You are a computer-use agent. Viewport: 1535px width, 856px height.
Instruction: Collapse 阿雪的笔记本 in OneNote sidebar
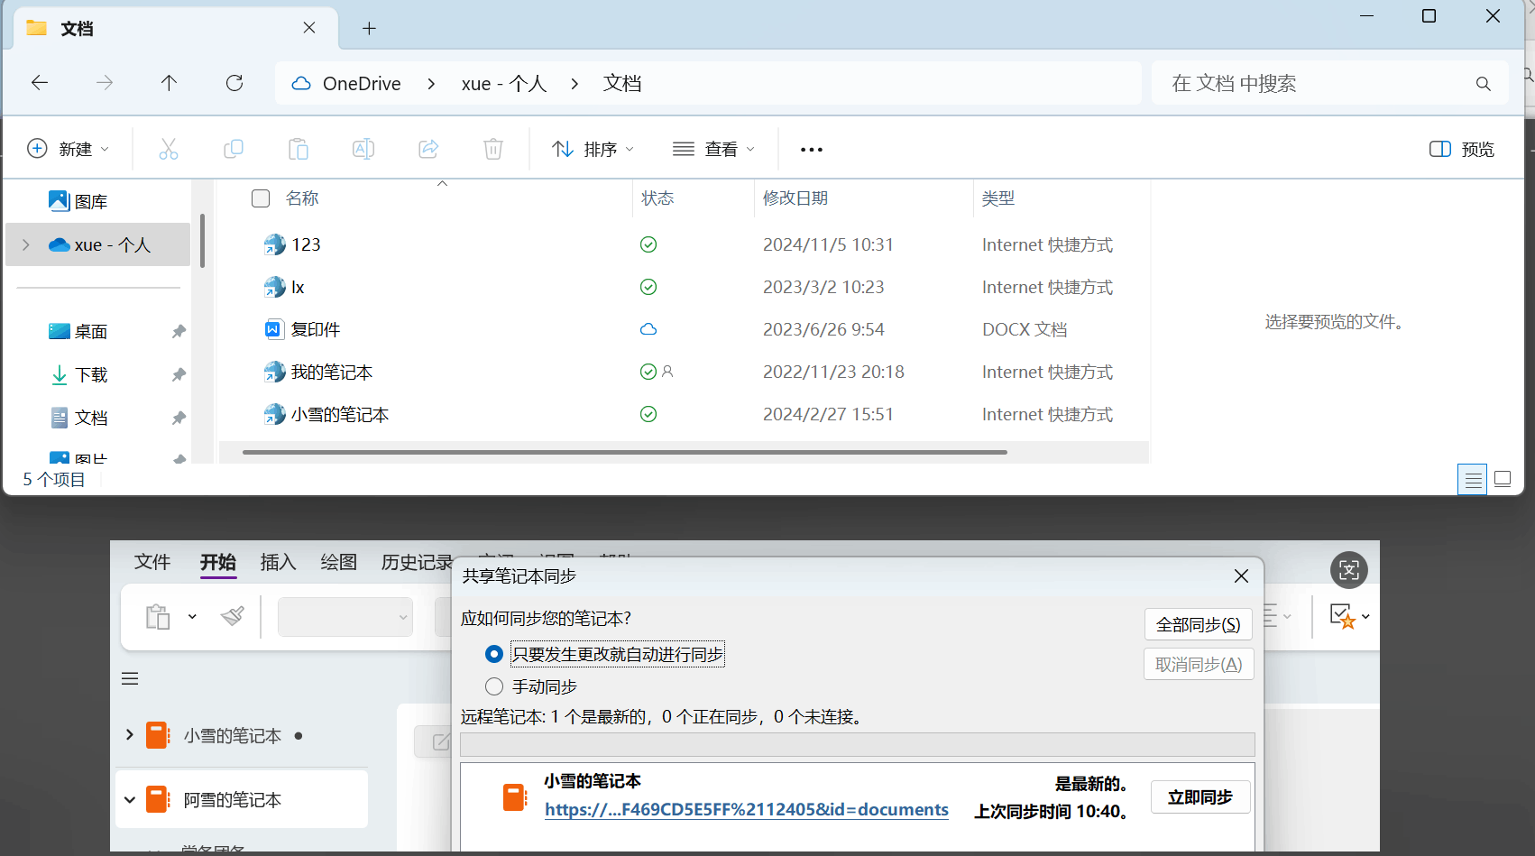coord(130,799)
